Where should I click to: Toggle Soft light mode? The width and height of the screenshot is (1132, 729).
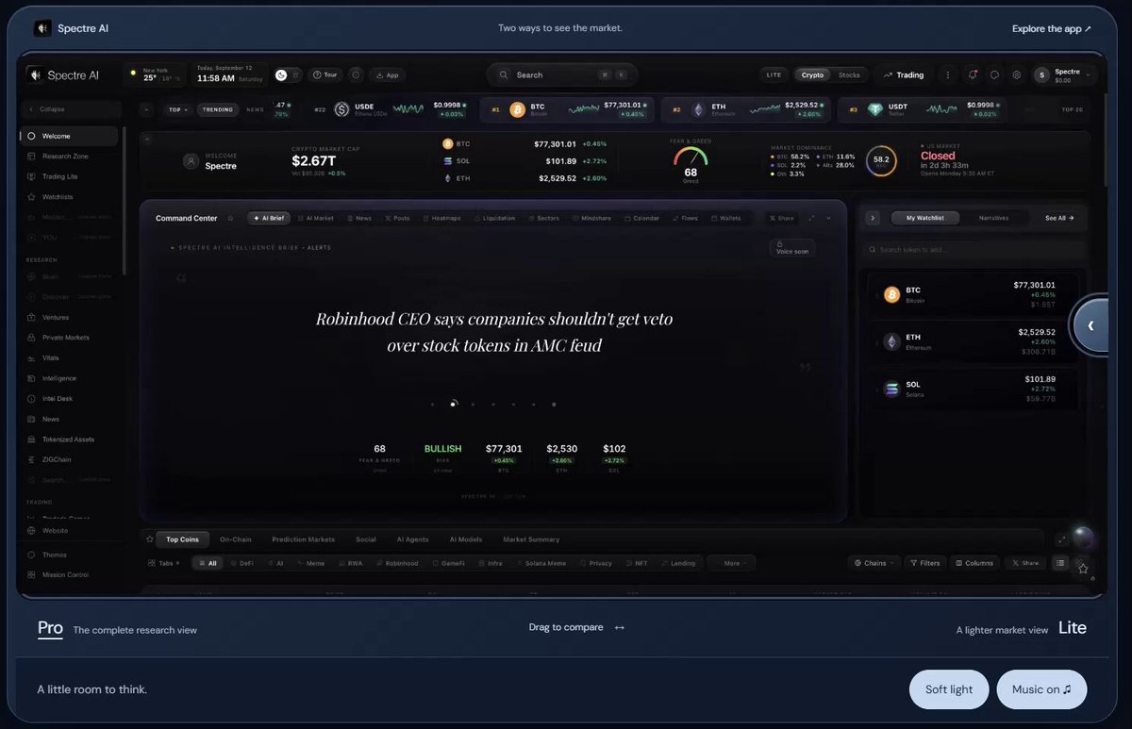pos(949,689)
